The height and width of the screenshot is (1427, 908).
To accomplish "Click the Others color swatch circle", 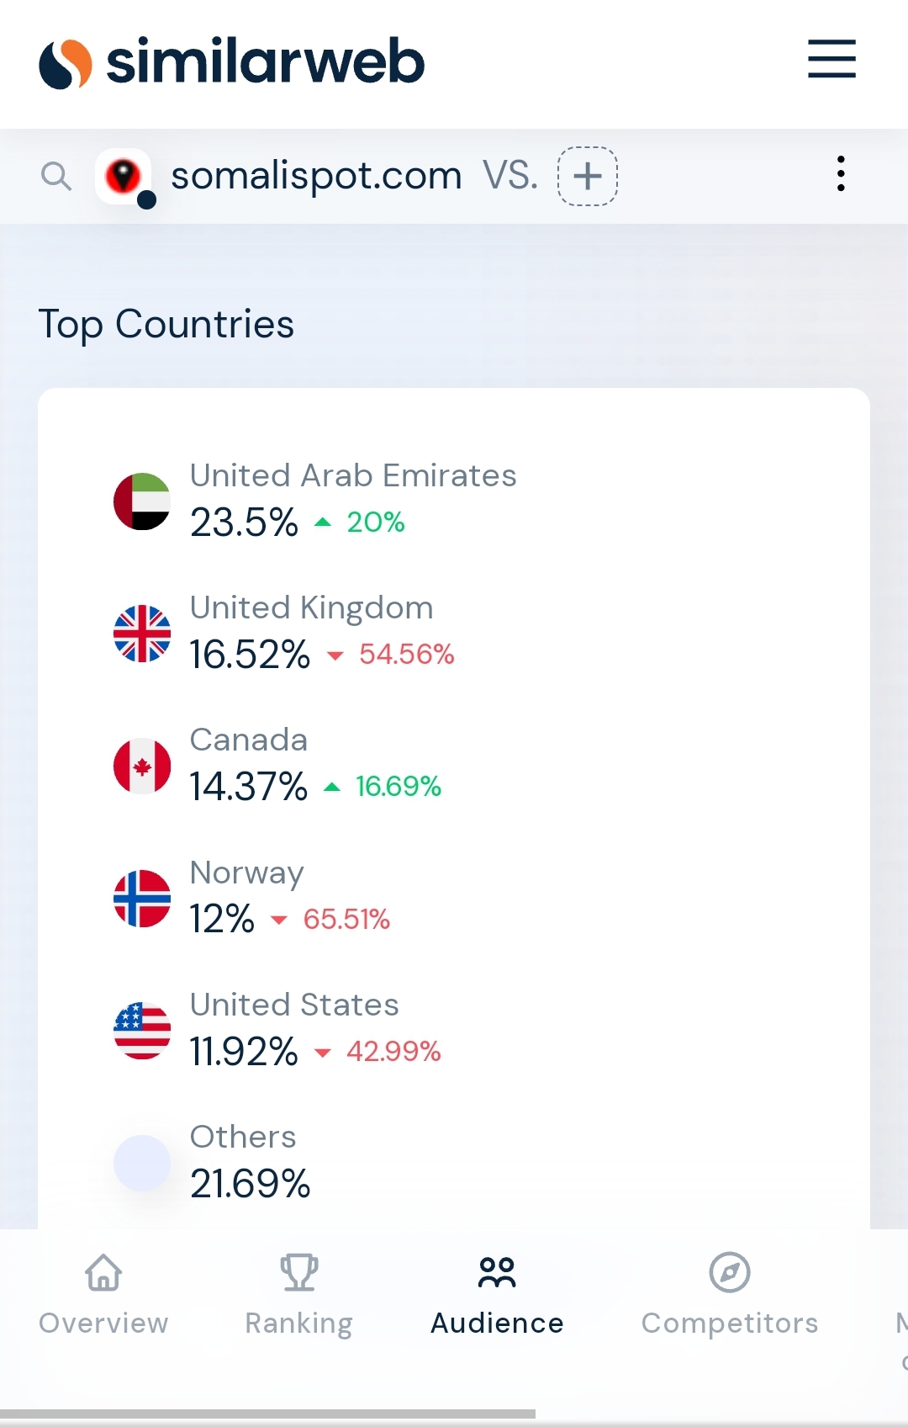I will pyautogui.click(x=142, y=1163).
